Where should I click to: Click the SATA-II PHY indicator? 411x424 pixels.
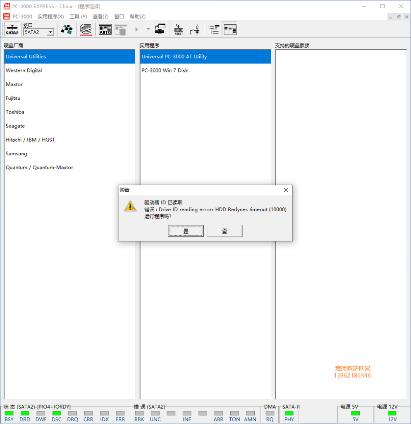point(289,413)
